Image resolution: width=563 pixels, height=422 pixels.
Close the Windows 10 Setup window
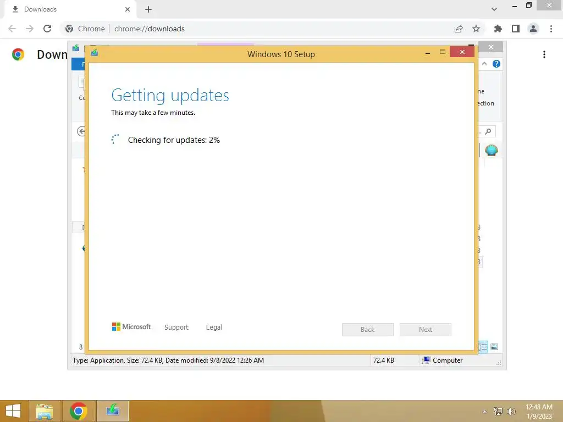(x=462, y=52)
